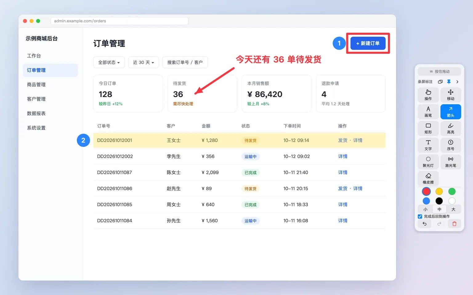Click the overlapping windows icon beside 录屏标注
This screenshot has height=295, width=473.
[440, 82]
